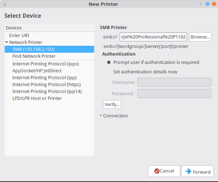Screen dimensions: 218x182
Task: Collapse the Network Printer tree node
Action: coord(7,43)
